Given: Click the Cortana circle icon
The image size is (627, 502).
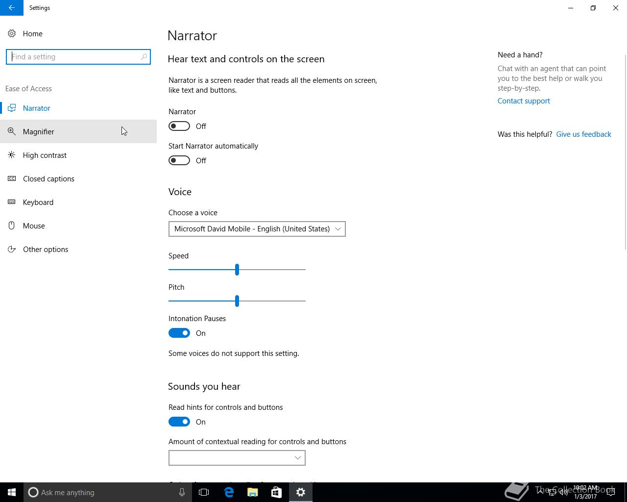Looking at the screenshot, I should click(x=33, y=492).
